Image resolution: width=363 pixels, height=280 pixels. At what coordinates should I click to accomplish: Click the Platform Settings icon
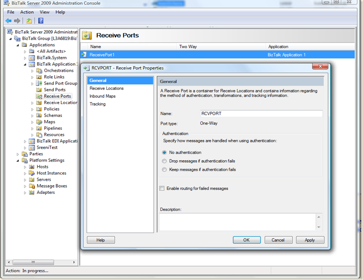click(x=25, y=160)
